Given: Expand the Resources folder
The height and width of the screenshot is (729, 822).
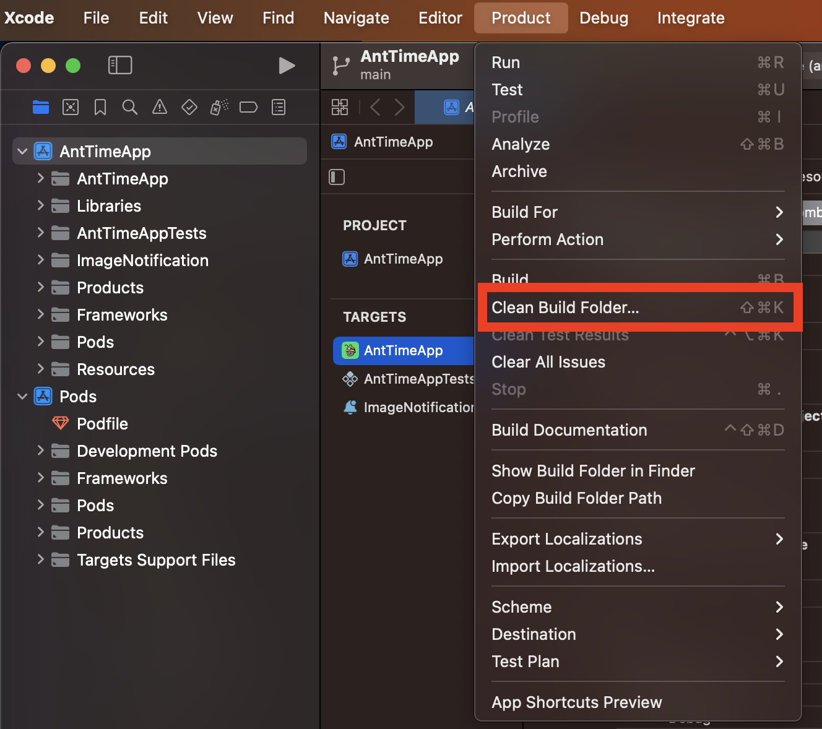Looking at the screenshot, I should pos(40,369).
